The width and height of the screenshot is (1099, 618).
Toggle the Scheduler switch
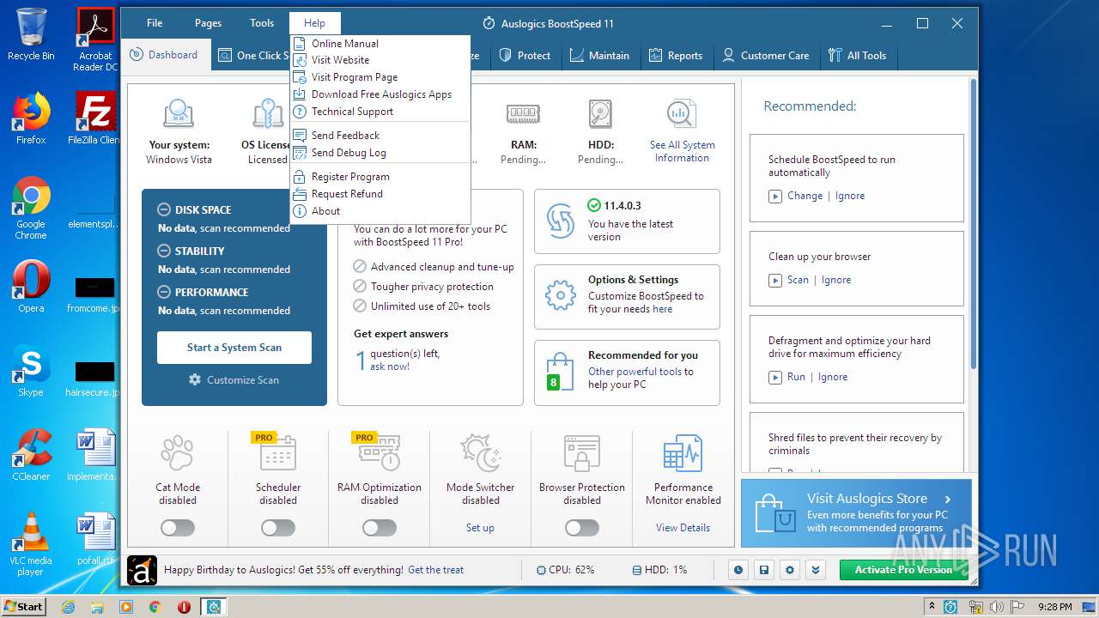tap(278, 528)
